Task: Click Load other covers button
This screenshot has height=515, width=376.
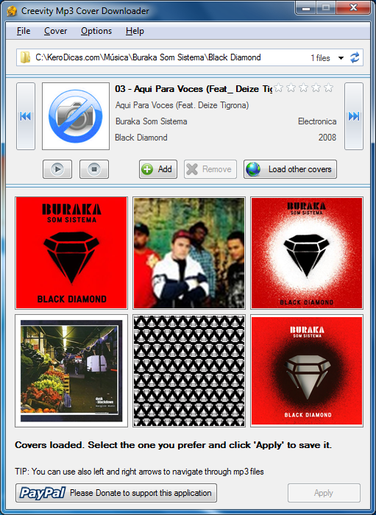Action: point(290,169)
